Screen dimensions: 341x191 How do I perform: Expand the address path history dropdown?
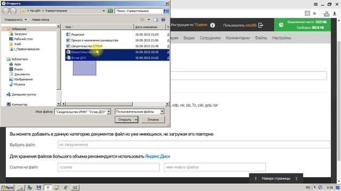coord(104,11)
